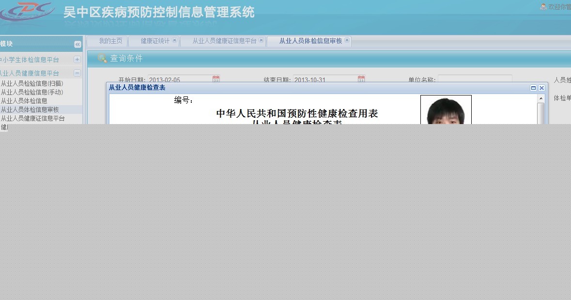Click the 中华人民共和国预防性健康检查用表 heading
This screenshot has width=571, height=300.
[297, 113]
